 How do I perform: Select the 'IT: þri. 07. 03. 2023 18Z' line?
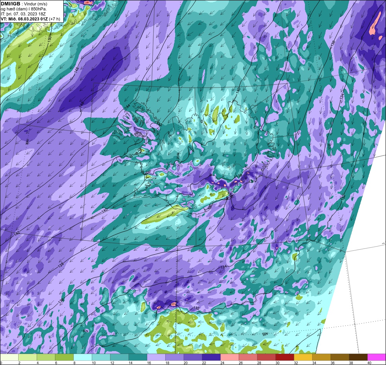(x=23, y=14)
